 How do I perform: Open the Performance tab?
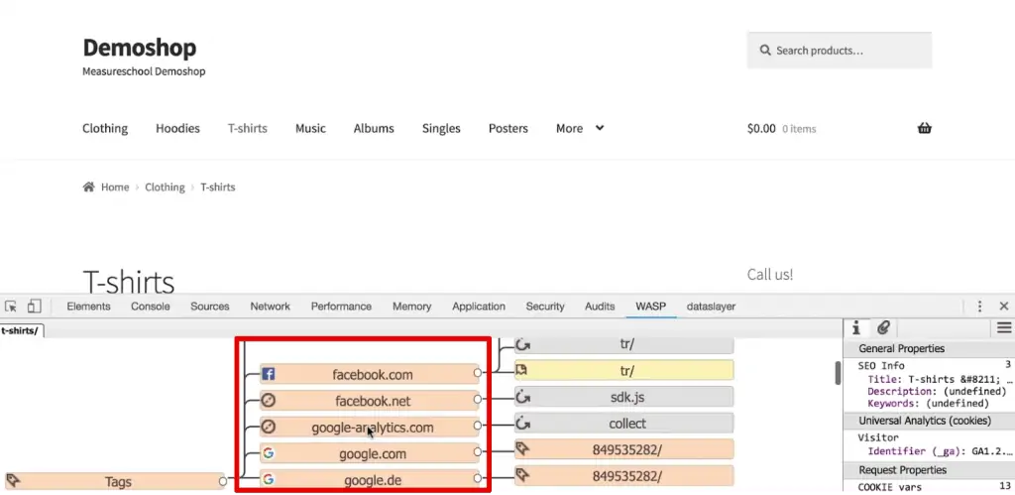341,307
